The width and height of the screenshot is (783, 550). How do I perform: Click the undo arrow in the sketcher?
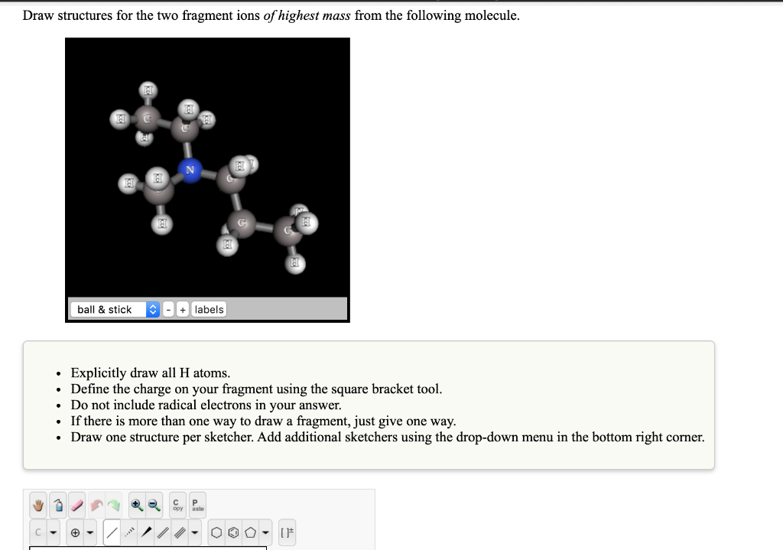[96, 504]
